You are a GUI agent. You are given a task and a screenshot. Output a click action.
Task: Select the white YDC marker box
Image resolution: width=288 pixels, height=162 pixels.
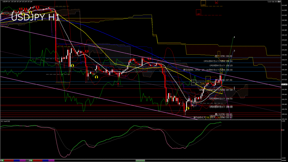click(x=193, y=82)
